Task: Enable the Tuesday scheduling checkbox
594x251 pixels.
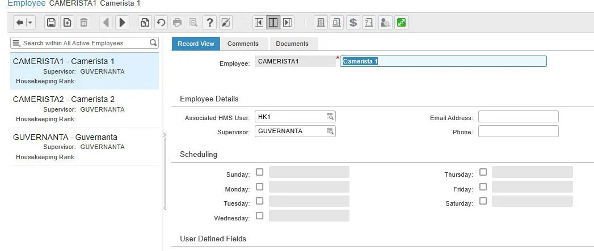Action: click(x=259, y=201)
